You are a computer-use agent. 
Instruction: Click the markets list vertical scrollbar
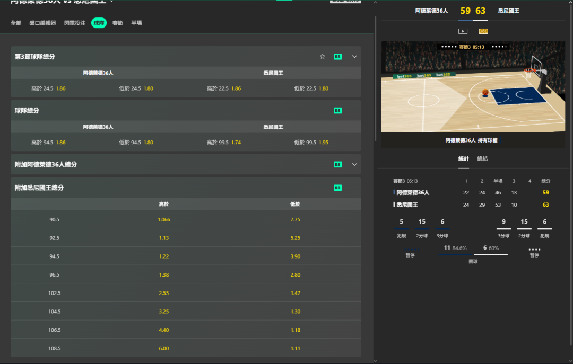pos(375,79)
